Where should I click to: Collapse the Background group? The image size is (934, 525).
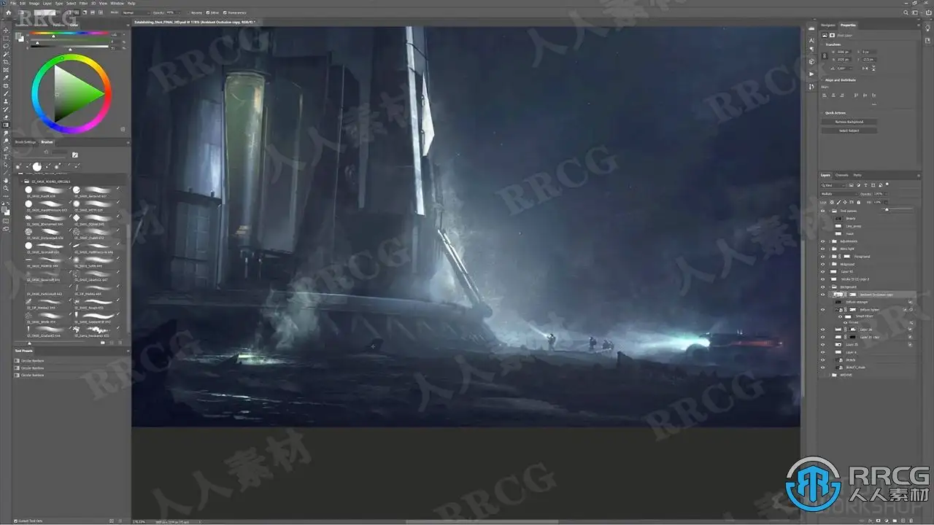(830, 287)
